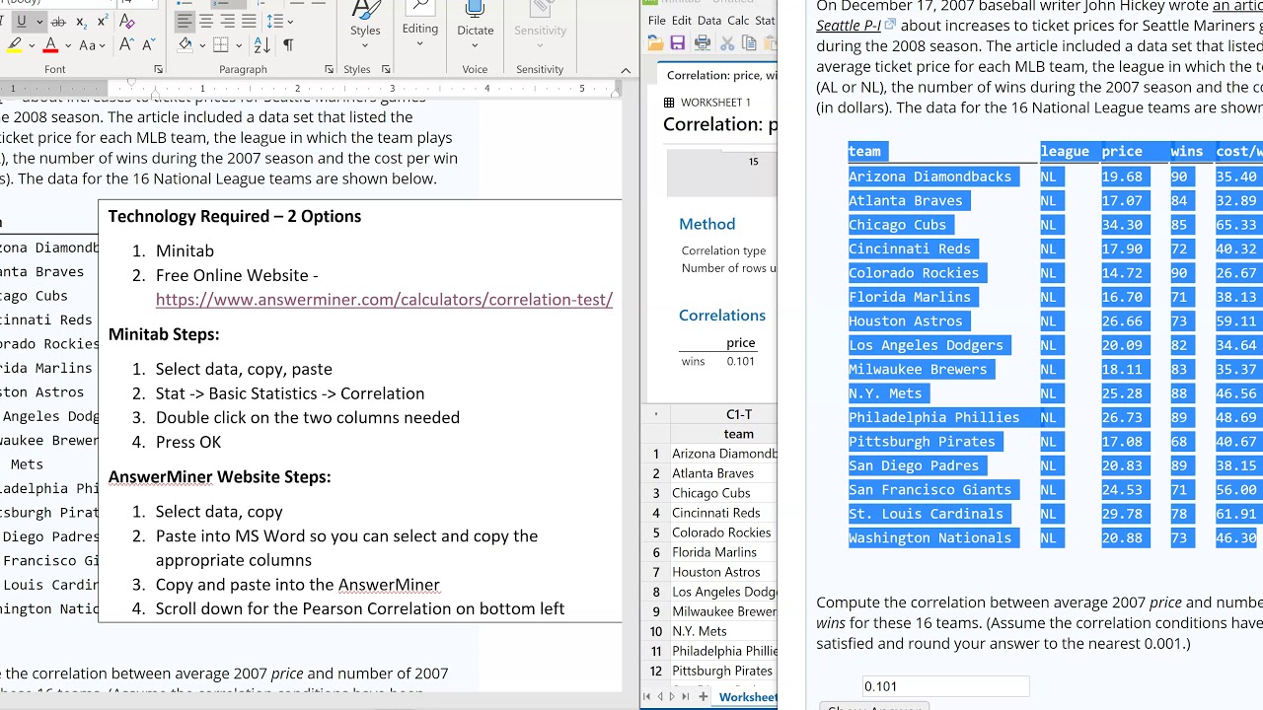Open highlight color dropdown arrow
This screenshot has width=1263, height=710.
tap(32, 45)
